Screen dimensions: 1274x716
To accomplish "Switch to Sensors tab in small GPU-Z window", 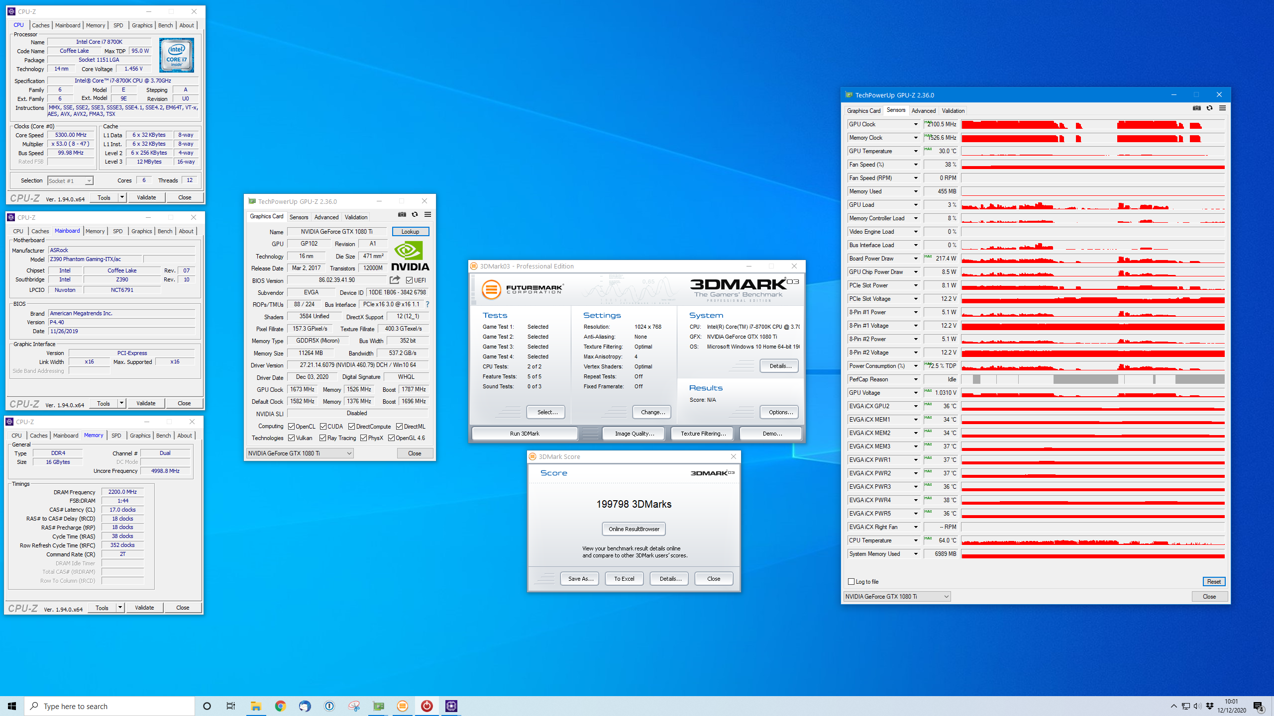I will [299, 217].
